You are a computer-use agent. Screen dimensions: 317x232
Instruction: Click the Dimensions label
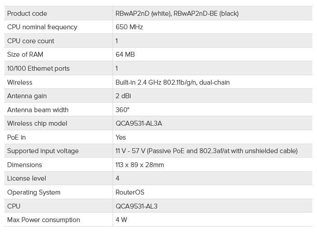point(25,165)
